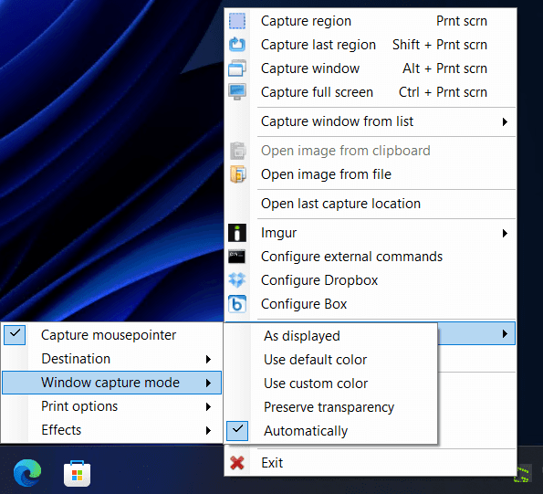This screenshot has width=543, height=494.
Task: Select Capture window menu entry
Action: [x=371, y=68]
